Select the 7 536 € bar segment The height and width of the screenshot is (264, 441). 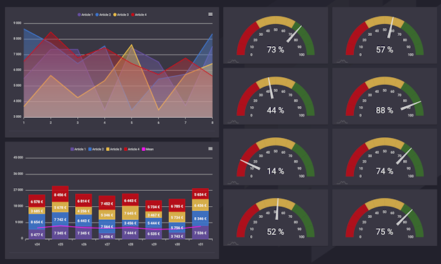pos(201,233)
